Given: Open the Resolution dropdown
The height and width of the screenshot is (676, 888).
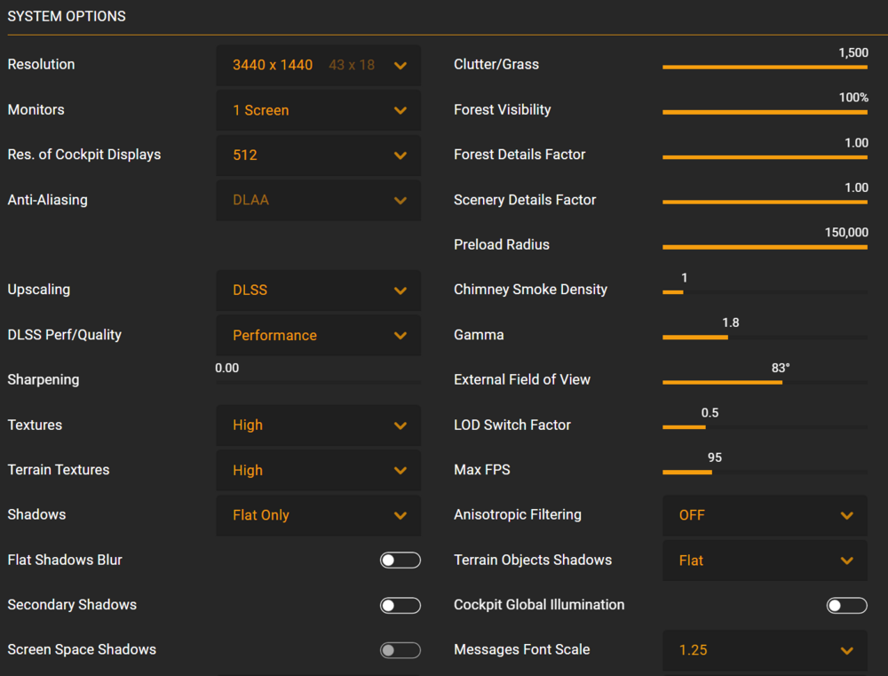Looking at the screenshot, I should point(318,65).
